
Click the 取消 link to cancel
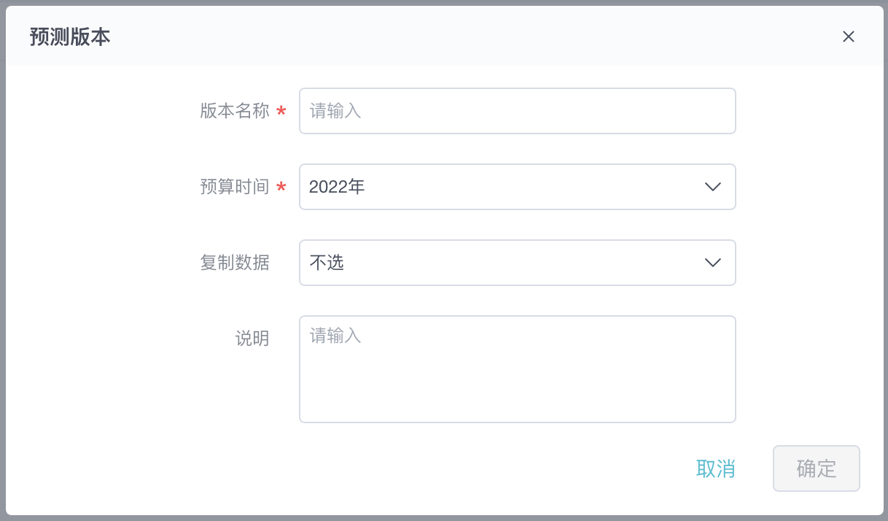715,468
